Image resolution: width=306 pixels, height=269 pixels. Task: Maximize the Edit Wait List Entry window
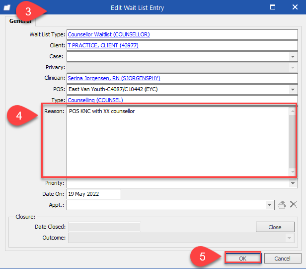(273, 7)
